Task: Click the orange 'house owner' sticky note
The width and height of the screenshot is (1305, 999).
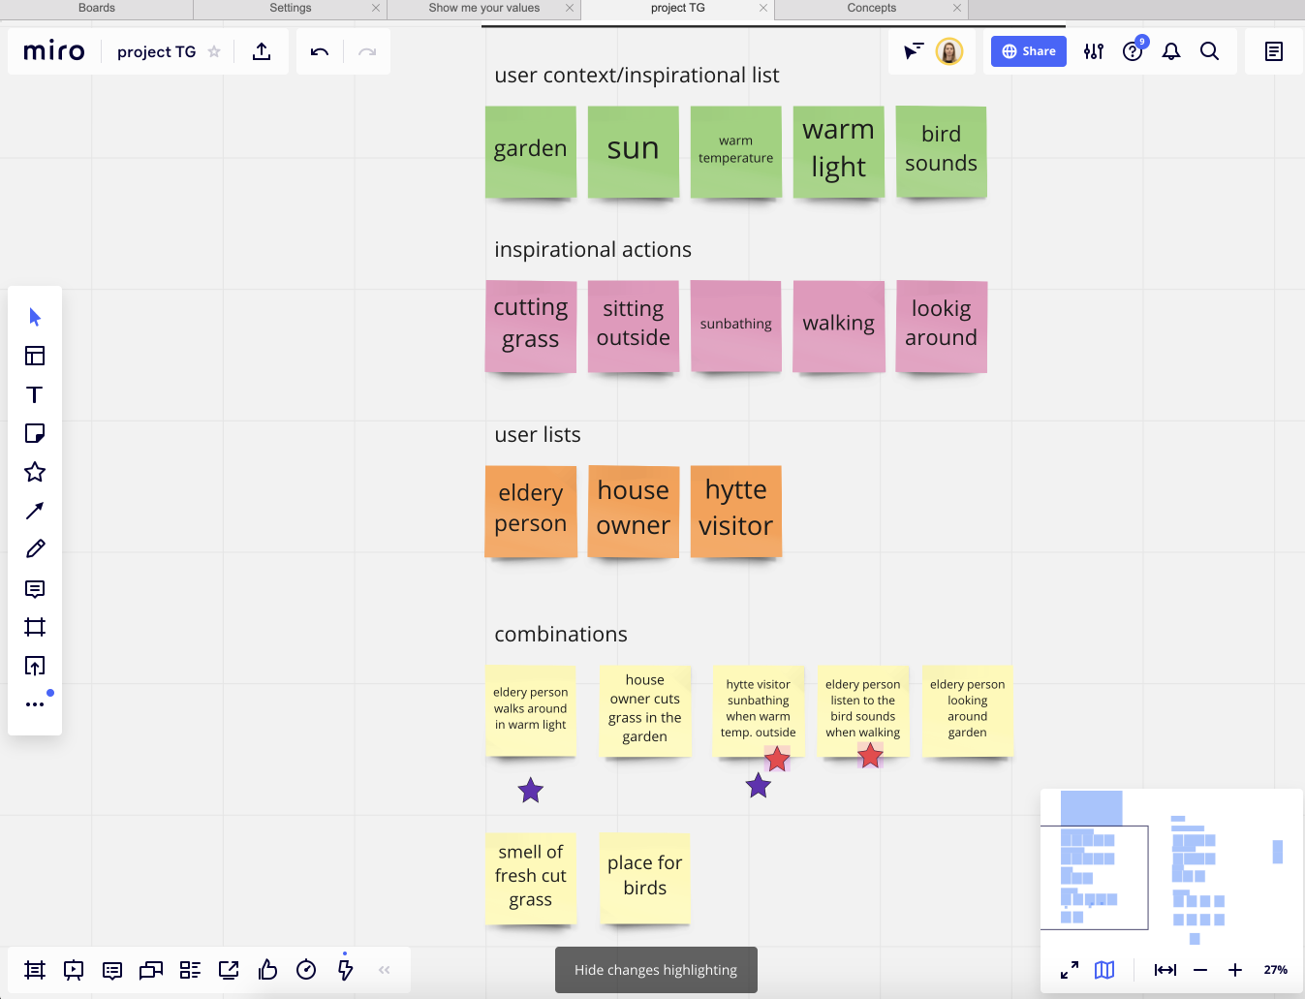Action: 634,510
